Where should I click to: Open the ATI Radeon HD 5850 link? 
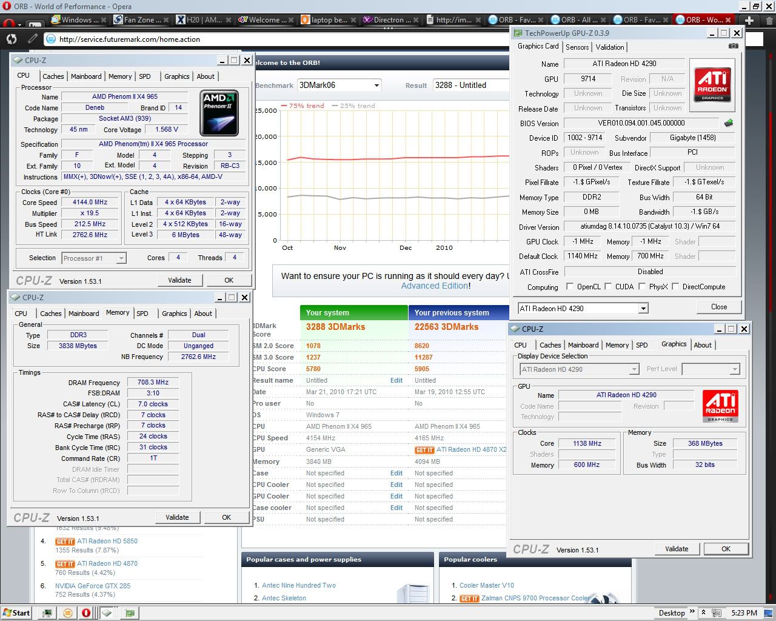[107, 541]
